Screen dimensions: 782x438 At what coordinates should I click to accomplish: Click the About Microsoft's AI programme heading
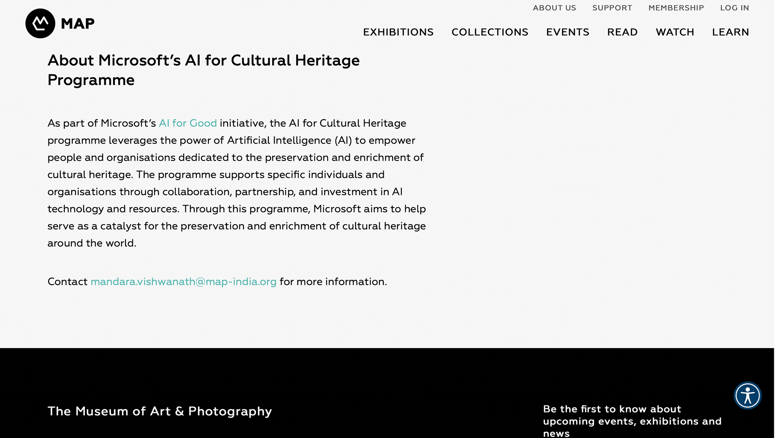click(204, 70)
